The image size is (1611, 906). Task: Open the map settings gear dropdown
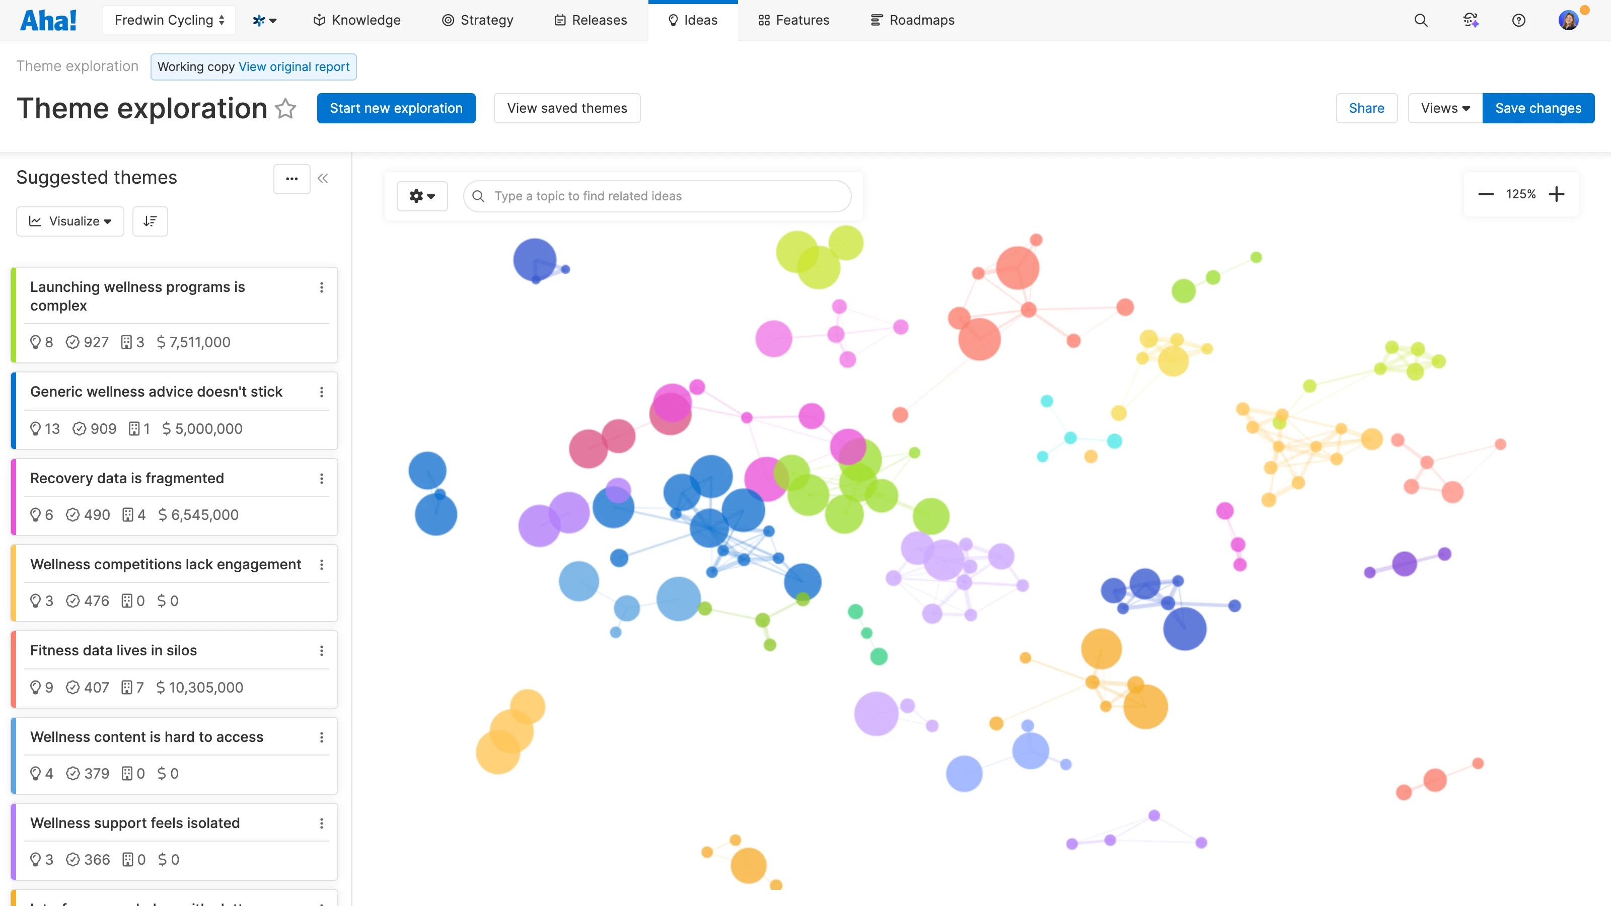click(422, 196)
